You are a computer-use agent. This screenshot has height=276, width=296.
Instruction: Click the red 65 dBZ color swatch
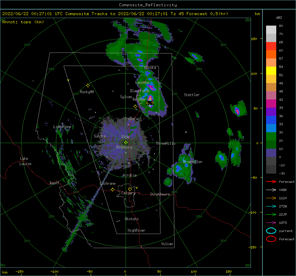coord(271,46)
